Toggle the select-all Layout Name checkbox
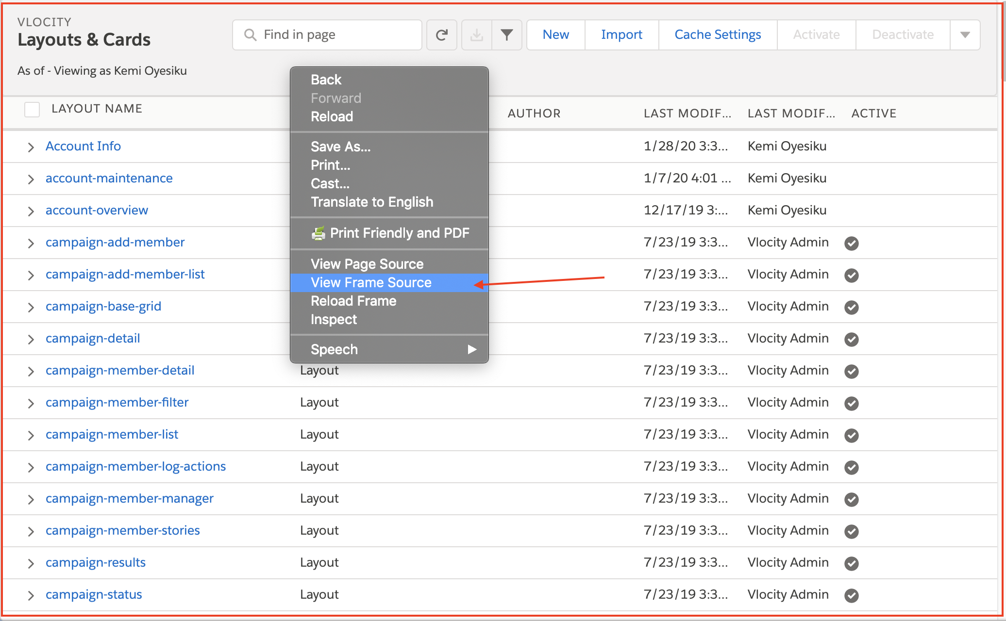Screen dimensions: 1006x621 coord(32,109)
